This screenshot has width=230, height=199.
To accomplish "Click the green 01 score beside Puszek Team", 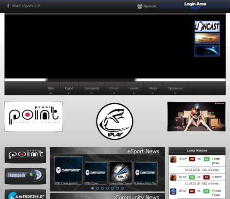I will tap(206, 191).
